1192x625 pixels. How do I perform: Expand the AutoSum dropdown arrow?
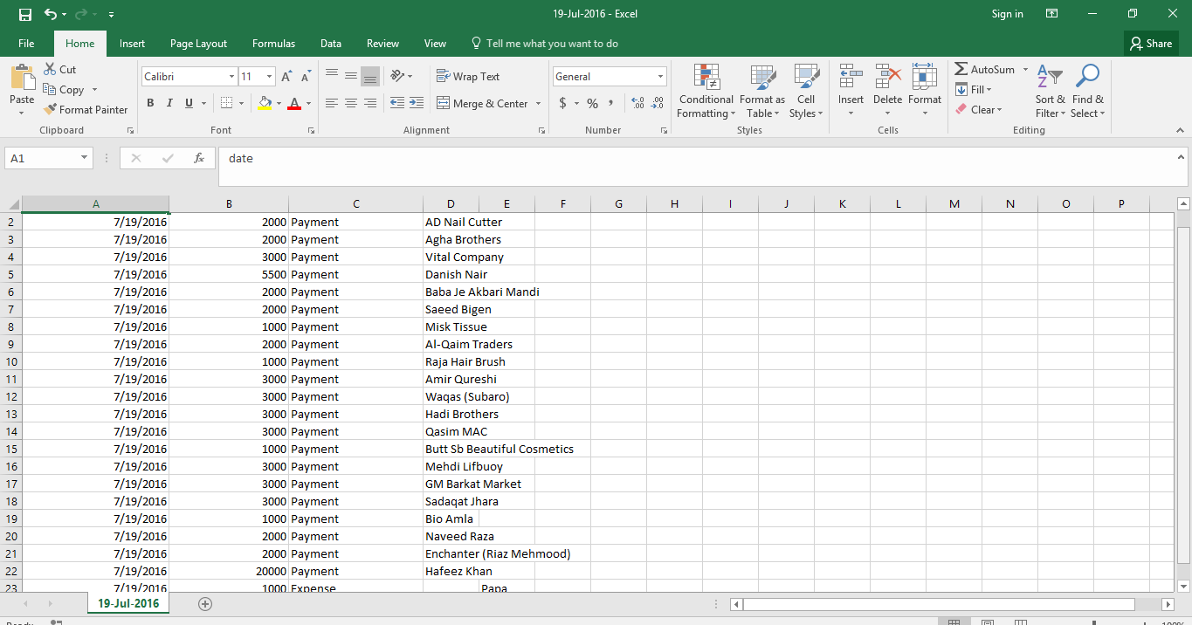click(1025, 69)
